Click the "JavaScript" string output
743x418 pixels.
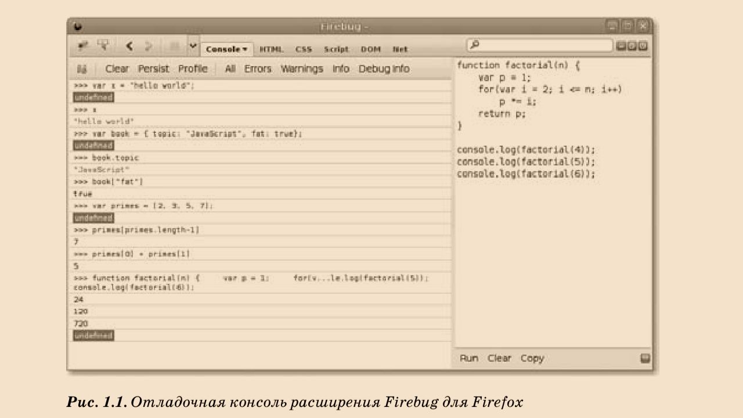coord(102,170)
